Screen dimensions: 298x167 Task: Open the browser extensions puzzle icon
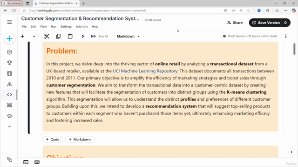click(x=268, y=11)
